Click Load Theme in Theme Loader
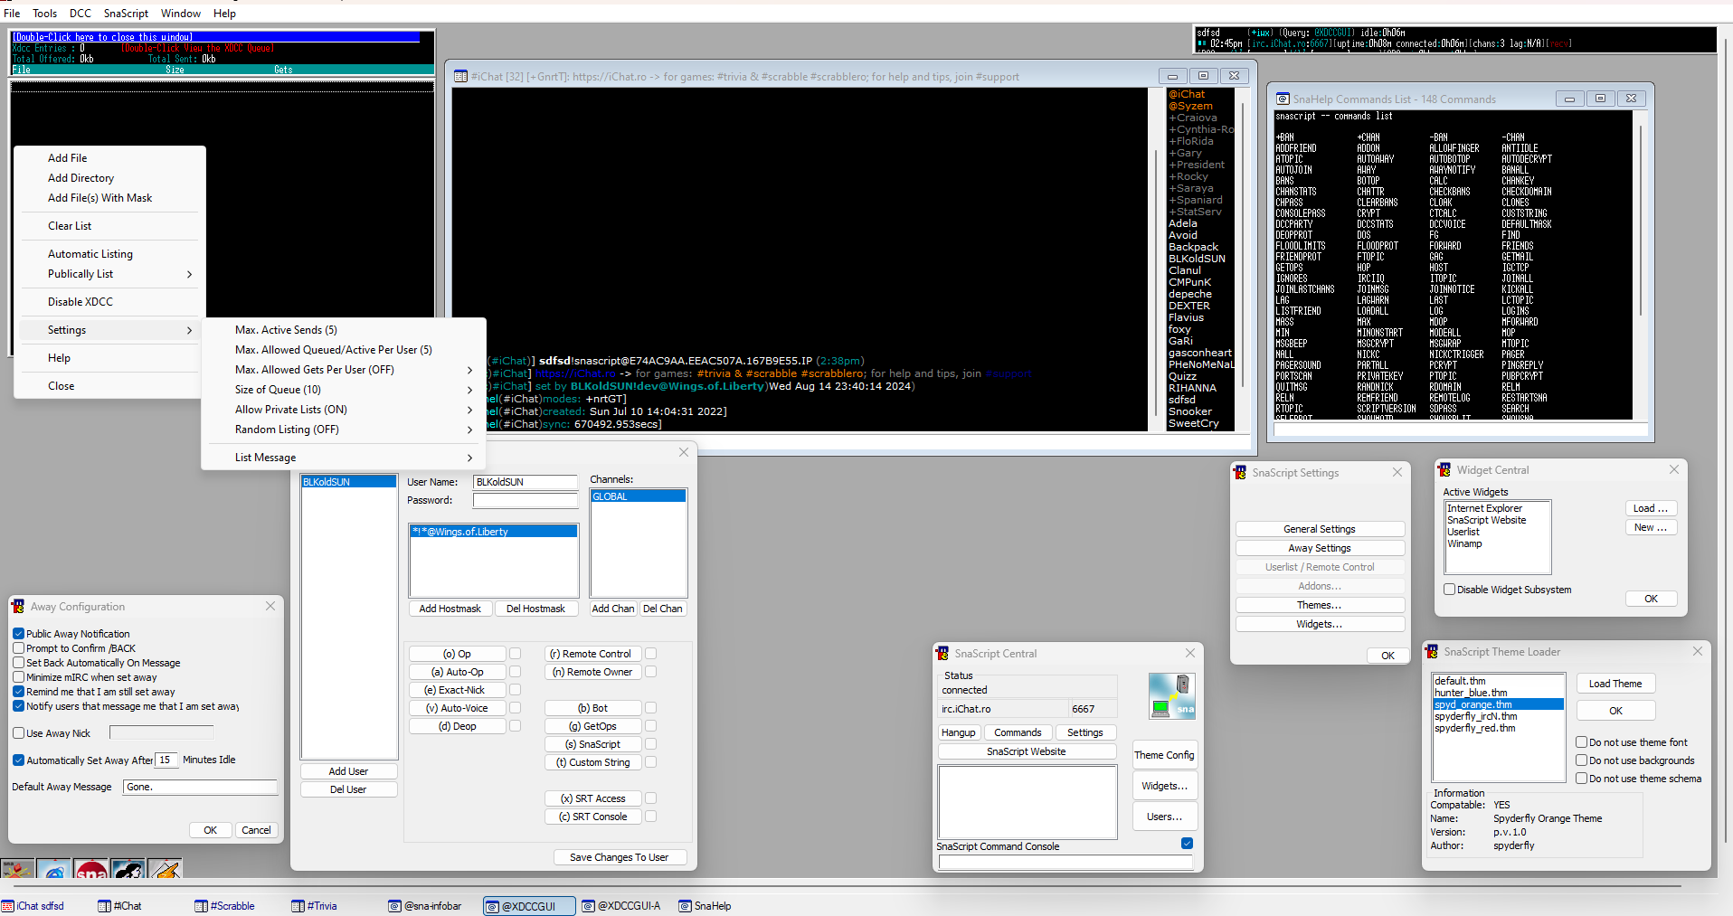The width and height of the screenshot is (1733, 916). click(1615, 684)
